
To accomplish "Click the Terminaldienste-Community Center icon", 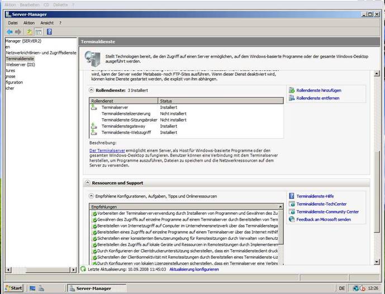I will (x=292, y=211).
